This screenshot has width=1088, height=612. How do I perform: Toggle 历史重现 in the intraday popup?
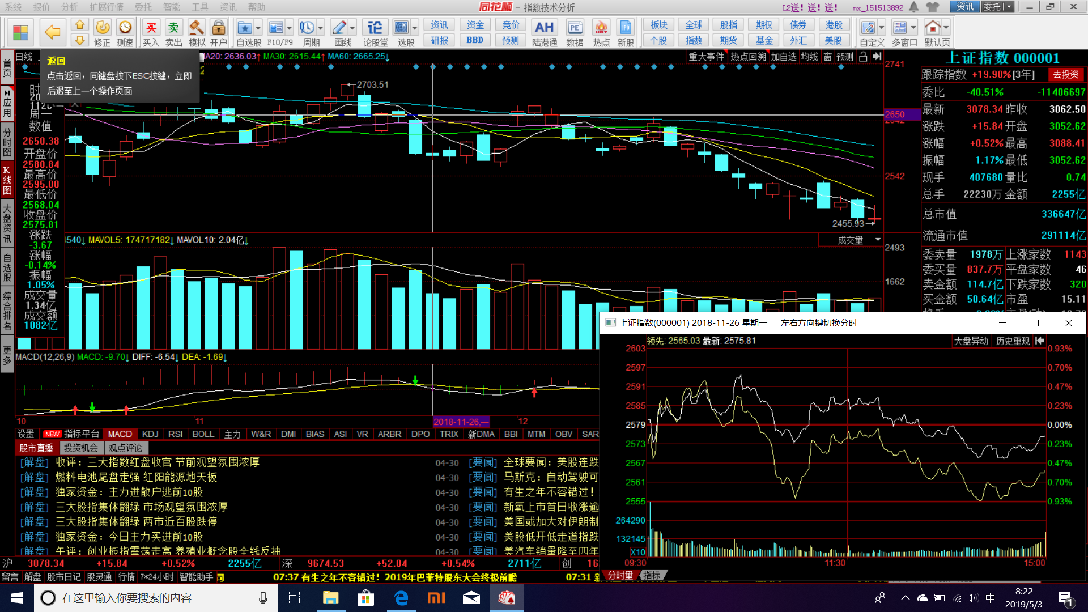tap(1013, 341)
